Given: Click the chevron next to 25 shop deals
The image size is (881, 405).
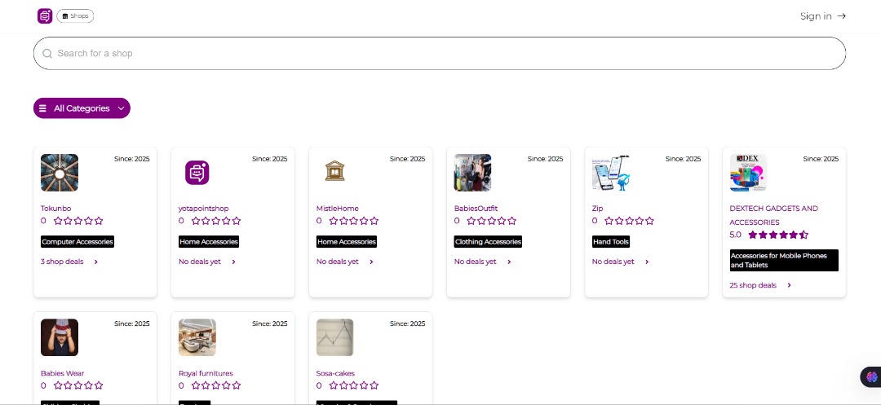Looking at the screenshot, I should click(790, 285).
